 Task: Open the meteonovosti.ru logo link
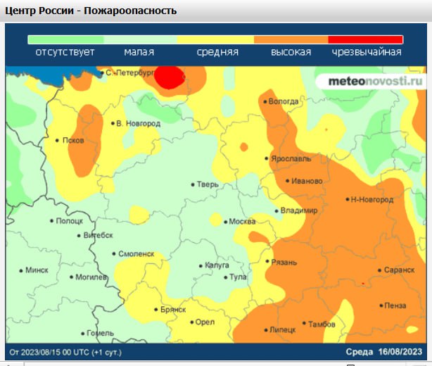375,82
